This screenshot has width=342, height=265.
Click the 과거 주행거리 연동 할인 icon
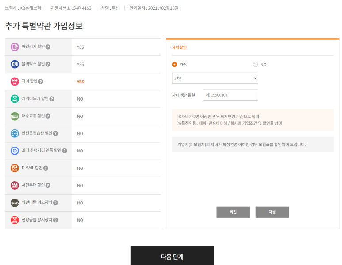(15, 151)
